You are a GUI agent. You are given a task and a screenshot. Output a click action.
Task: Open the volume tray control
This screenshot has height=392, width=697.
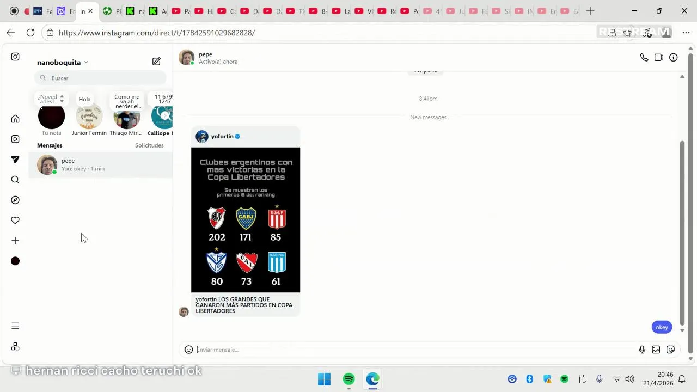click(x=630, y=379)
